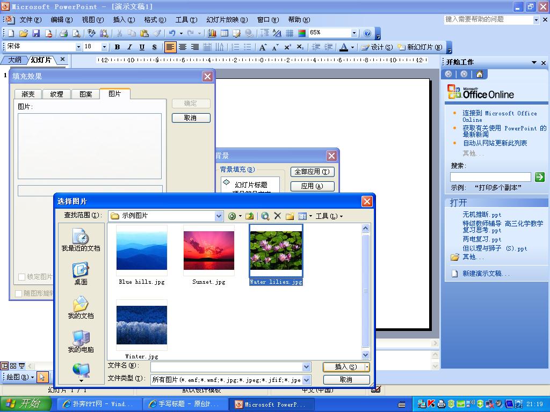Open the 插入(I) menu
The width and height of the screenshot is (550, 412).
click(124, 20)
